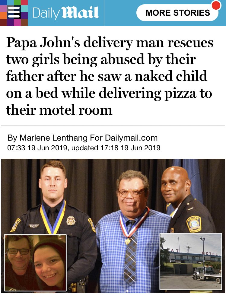Tap the Dailymail.com byline text
This screenshot has height=299, width=226.
click(x=131, y=138)
